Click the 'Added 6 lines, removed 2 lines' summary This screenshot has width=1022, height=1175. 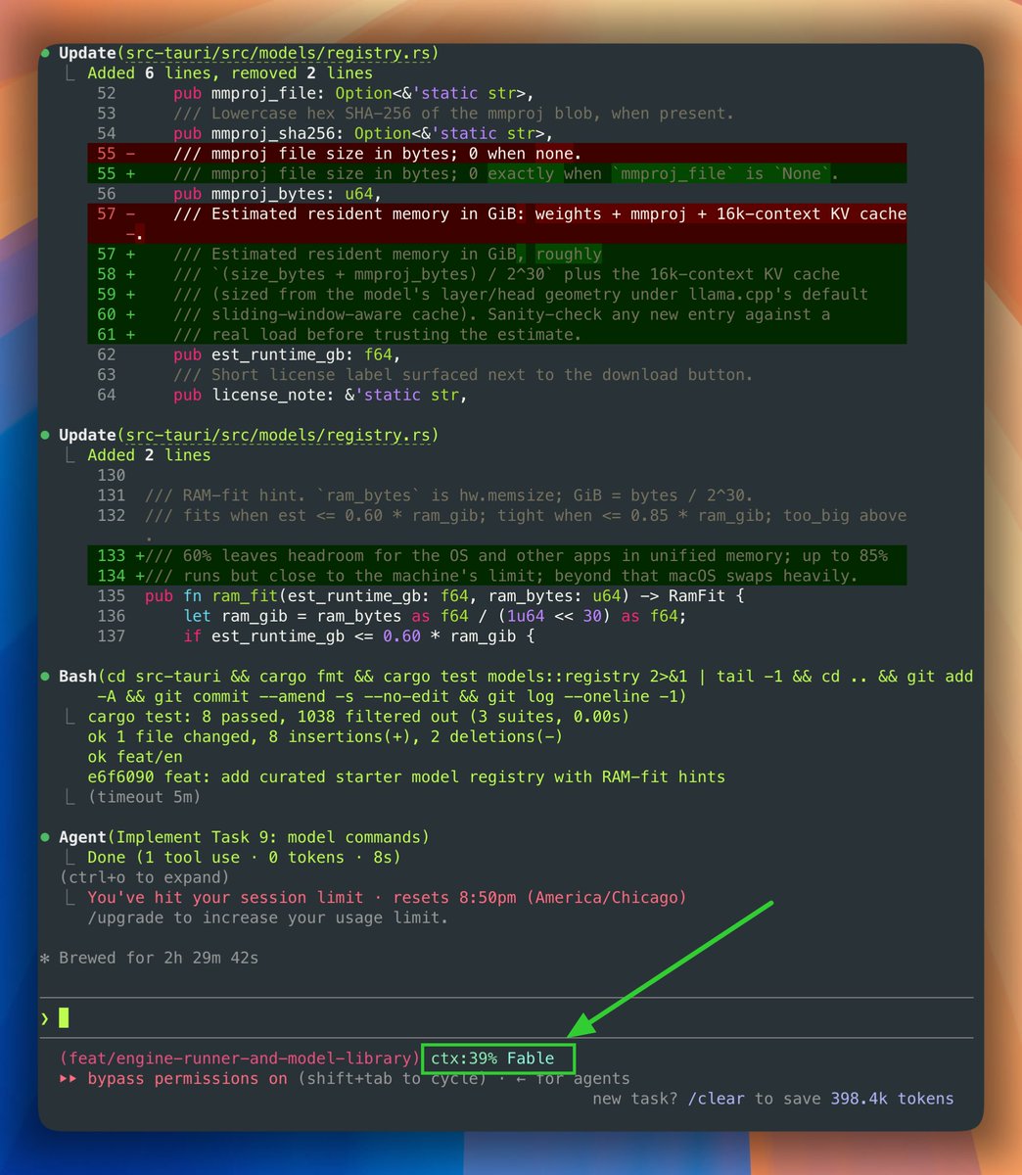[230, 73]
